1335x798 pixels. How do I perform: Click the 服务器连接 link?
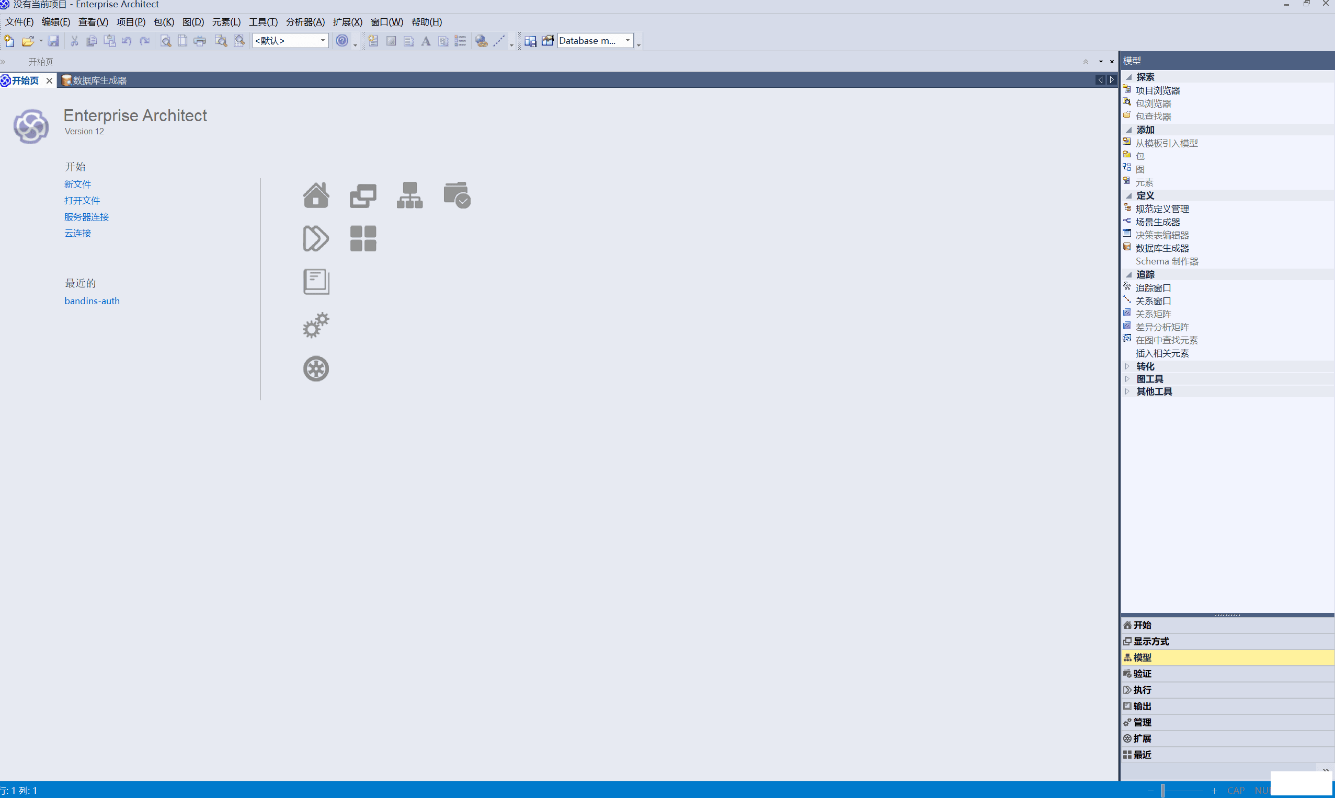click(x=87, y=217)
